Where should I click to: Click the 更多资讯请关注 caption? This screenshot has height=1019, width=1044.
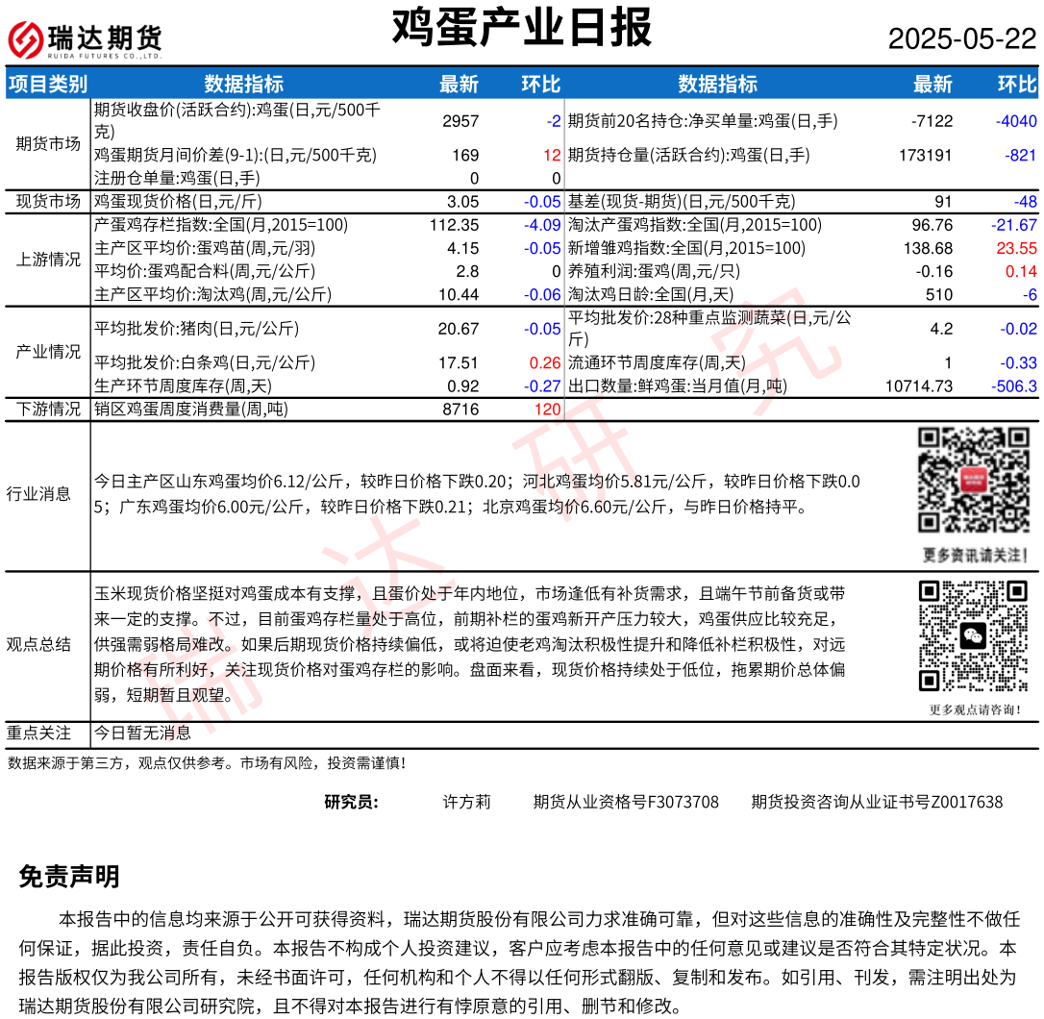tap(975, 556)
